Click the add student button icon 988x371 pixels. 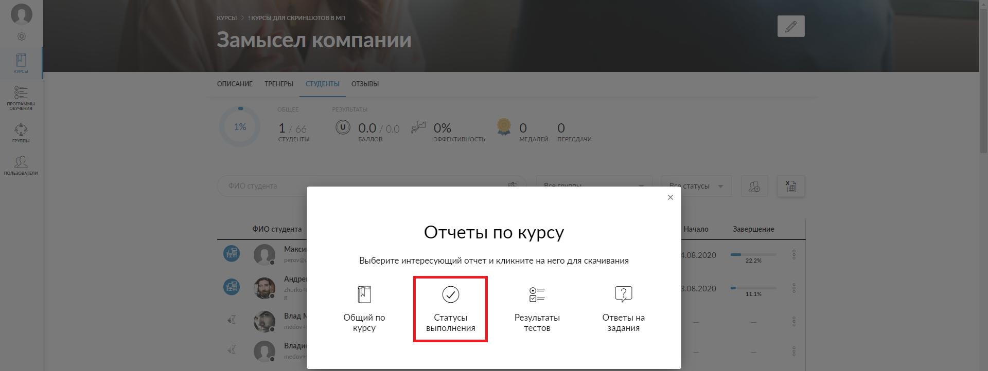tap(754, 186)
